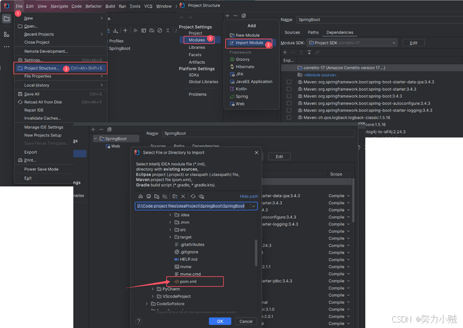Click the Refresh icon in file chooser toolbar
The image size is (463, 328).
pos(193,197)
